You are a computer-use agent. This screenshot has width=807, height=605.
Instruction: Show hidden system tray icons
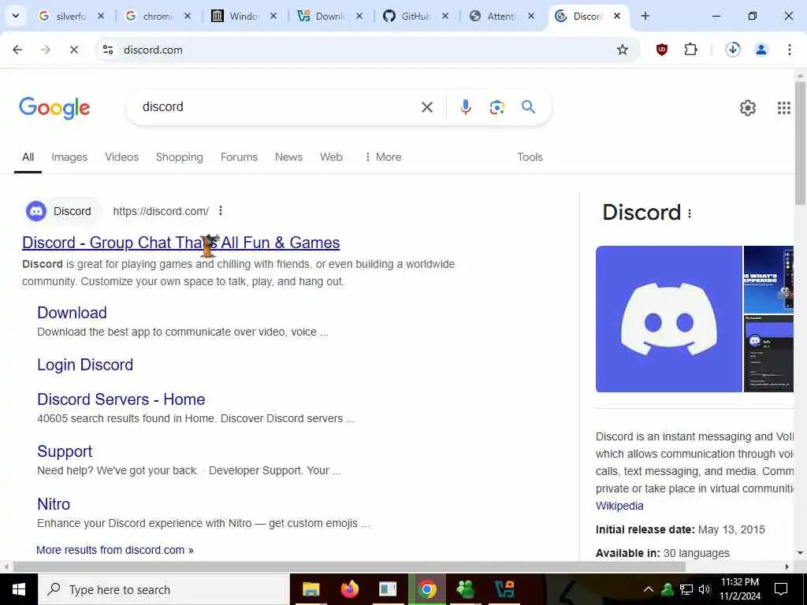pos(649,589)
